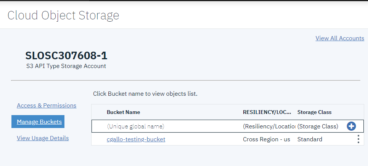Click the Storage Class column header
Viewport: 368px width, 166px height.
(315, 112)
